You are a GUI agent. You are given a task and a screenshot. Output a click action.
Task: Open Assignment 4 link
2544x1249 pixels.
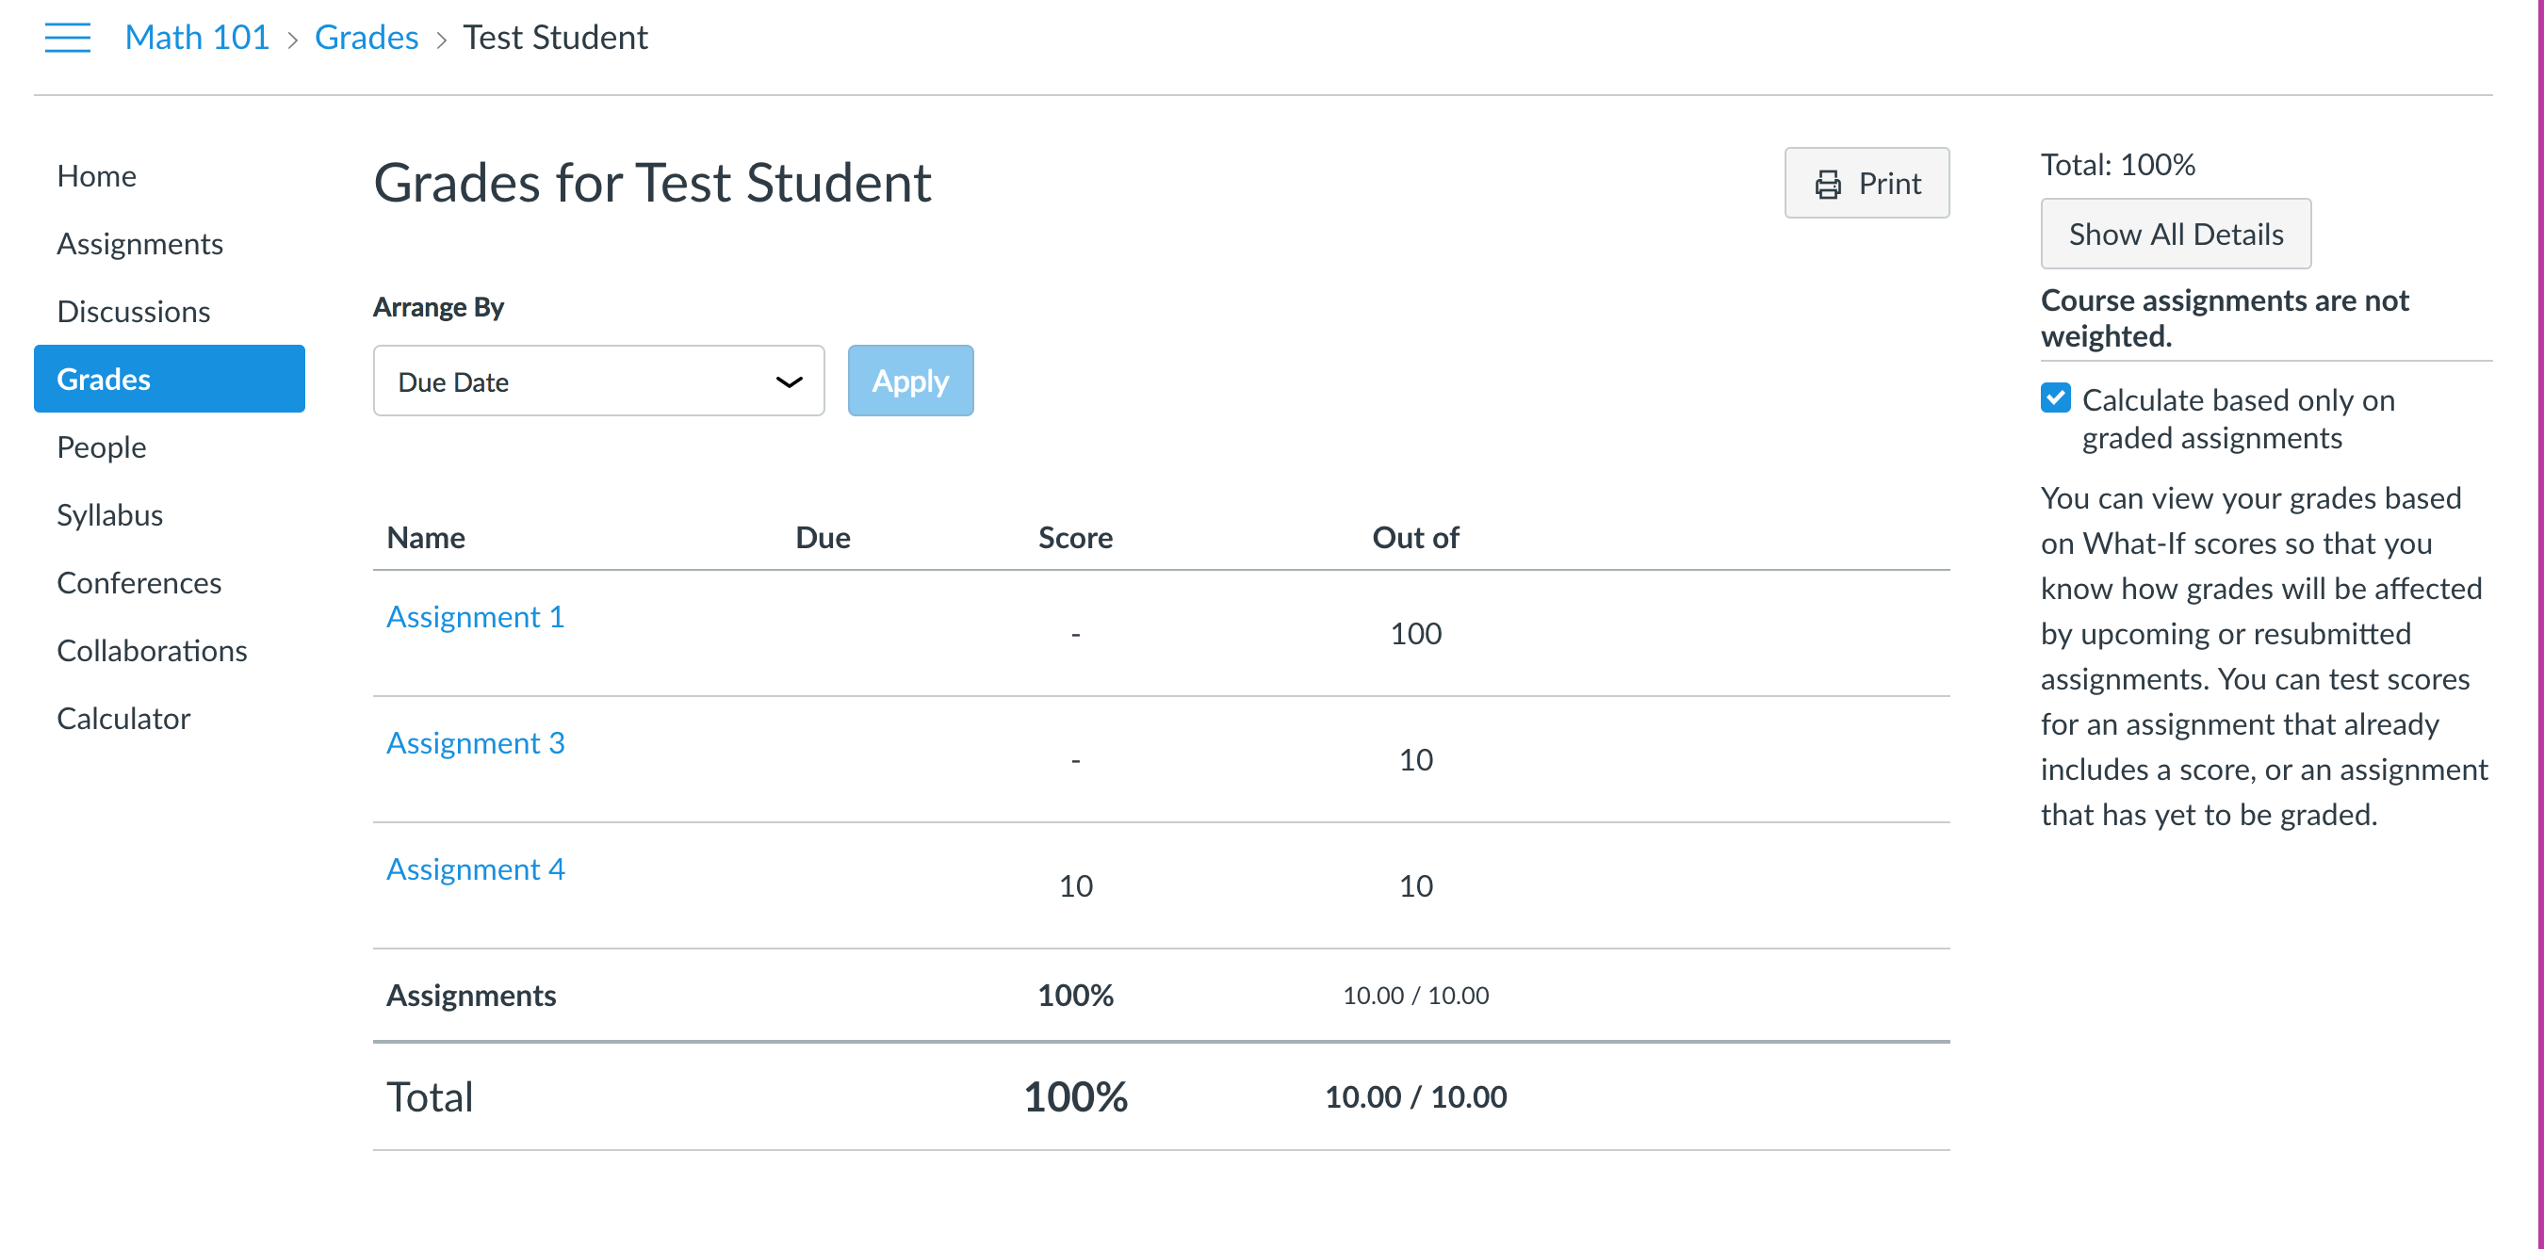tap(475, 868)
